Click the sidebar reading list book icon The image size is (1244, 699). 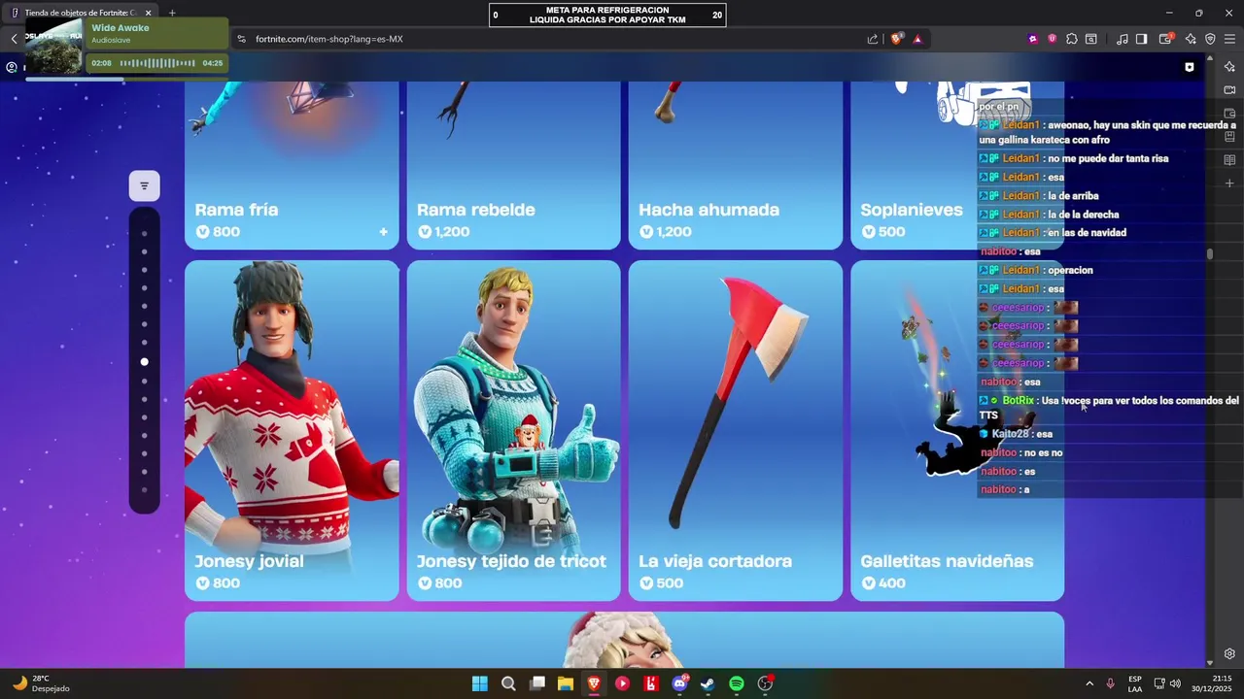click(x=1229, y=160)
